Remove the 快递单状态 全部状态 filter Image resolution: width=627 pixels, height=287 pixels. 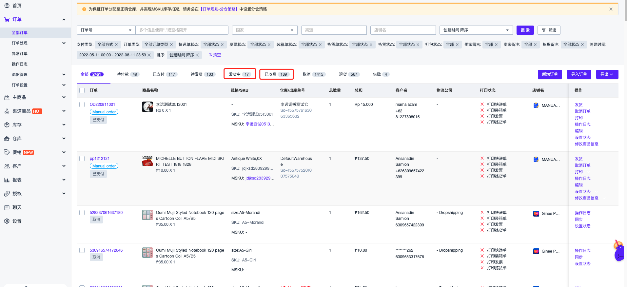222,45
